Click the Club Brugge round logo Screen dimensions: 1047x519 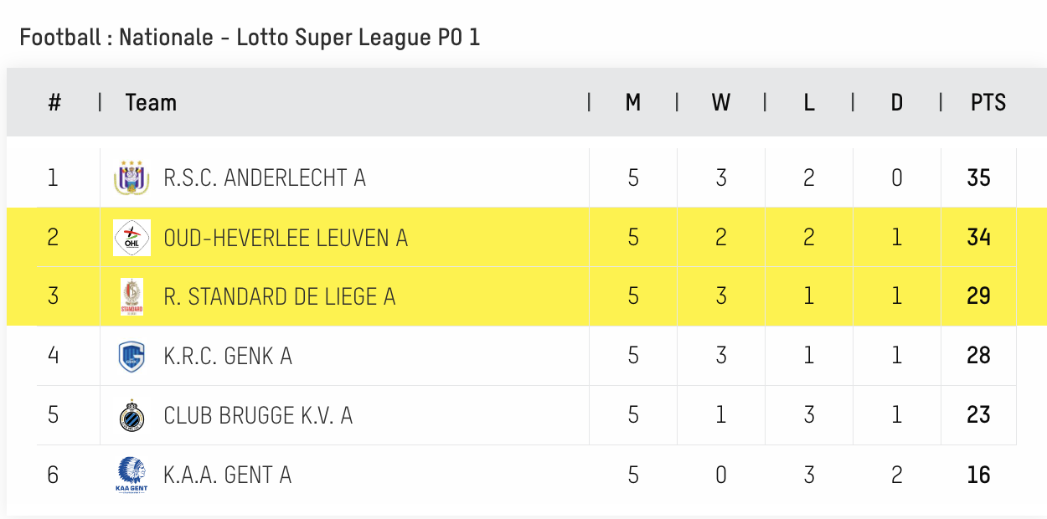pyautogui.click(x=132, y=415)
